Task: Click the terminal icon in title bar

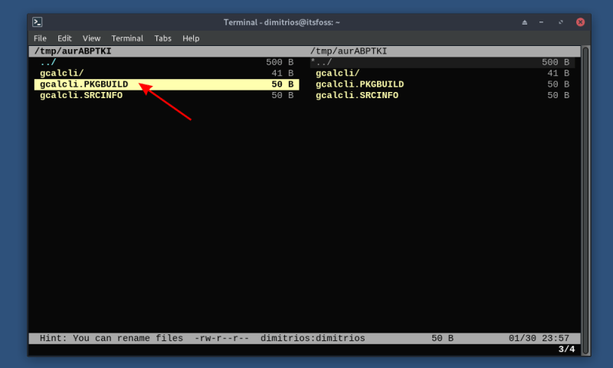Action: (37, 22)
